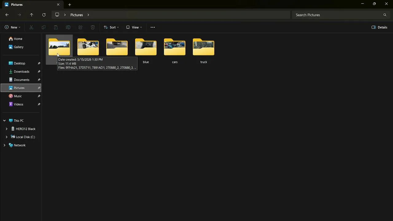Click the pin icon beside Videos
Image resolution: width=393 pixels, height=221 pixels.
click(39, 104)
